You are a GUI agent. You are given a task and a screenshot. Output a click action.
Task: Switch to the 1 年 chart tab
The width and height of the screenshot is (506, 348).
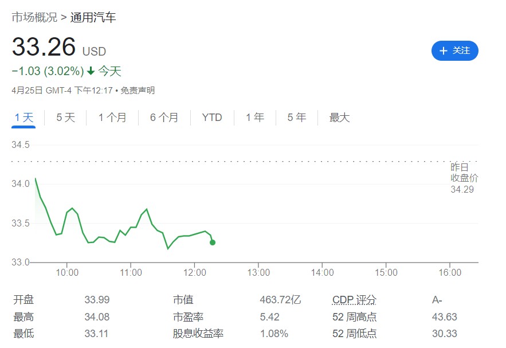click(x=255, y=118)
